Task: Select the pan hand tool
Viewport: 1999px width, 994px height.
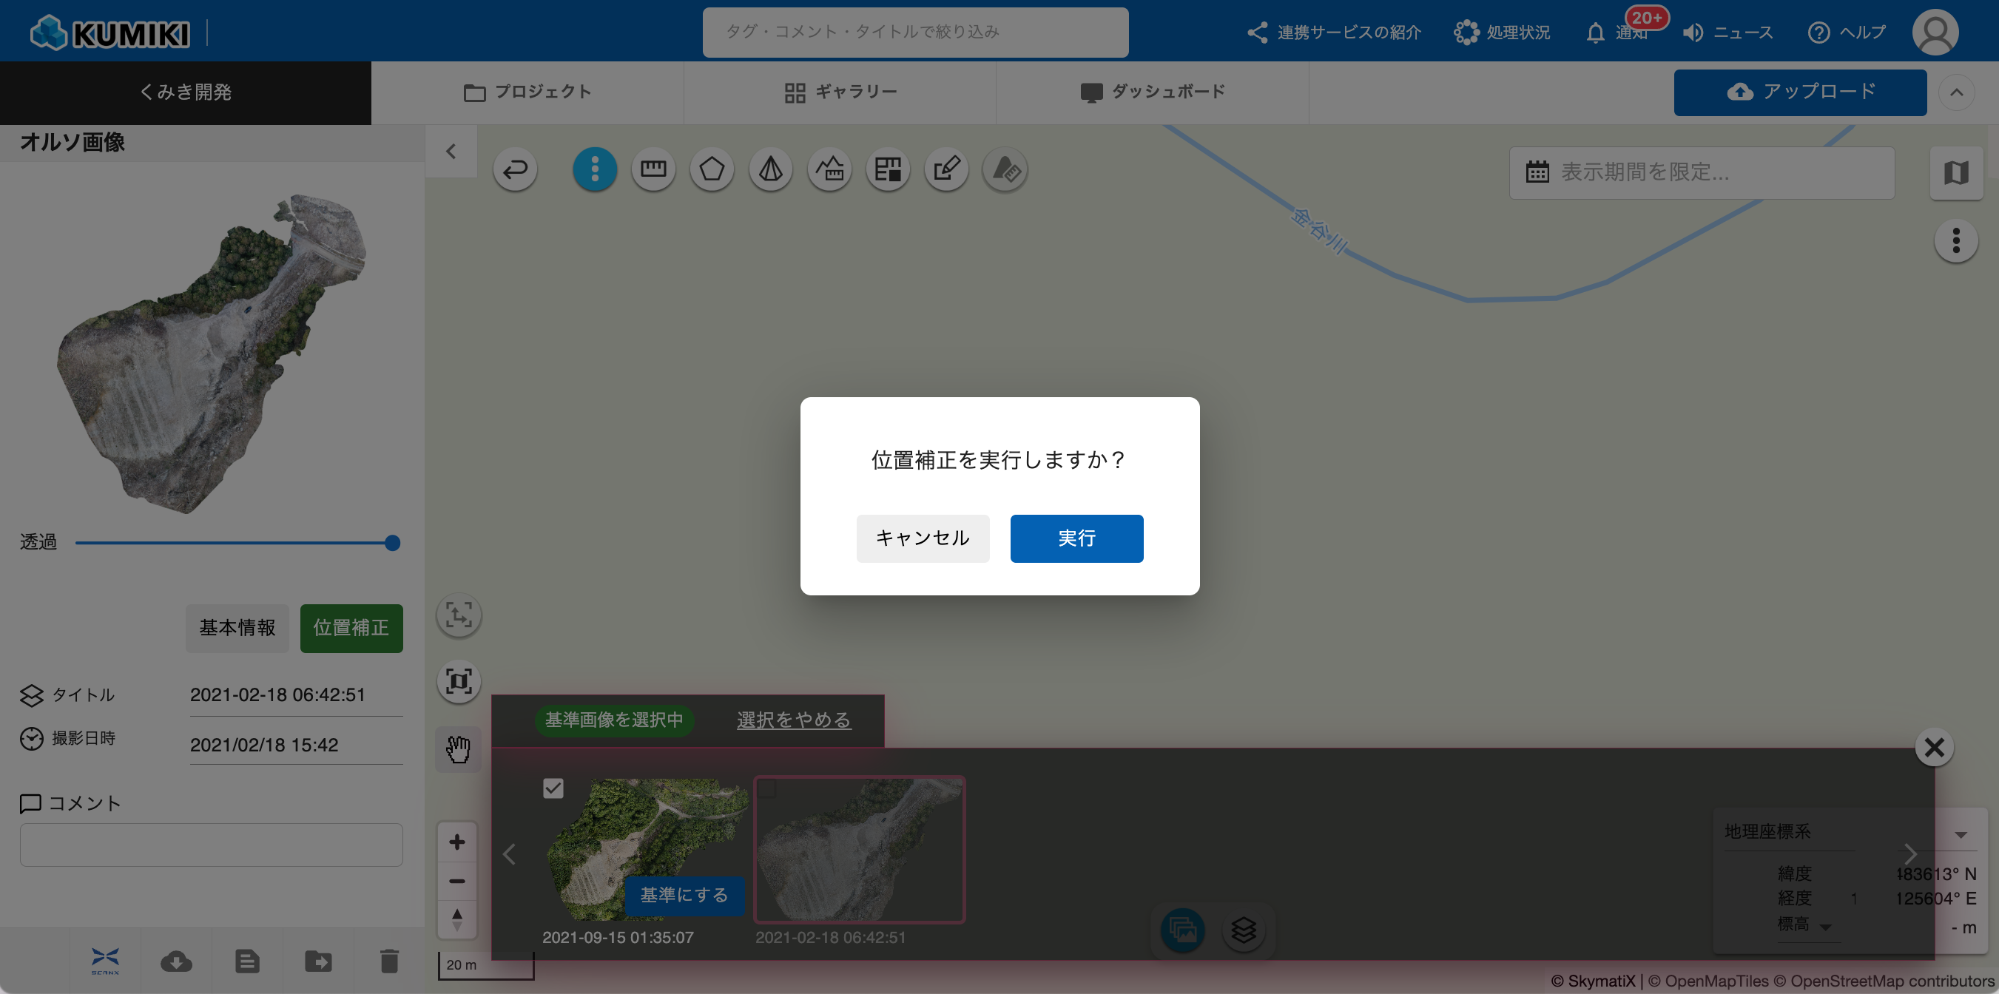Action: 458,750
